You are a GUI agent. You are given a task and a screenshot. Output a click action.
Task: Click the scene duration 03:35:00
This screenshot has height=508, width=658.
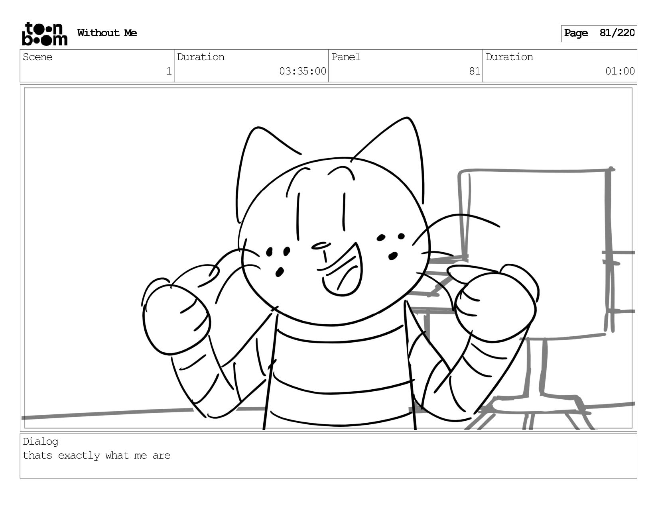pyautogui.click(x=302, y=71)
